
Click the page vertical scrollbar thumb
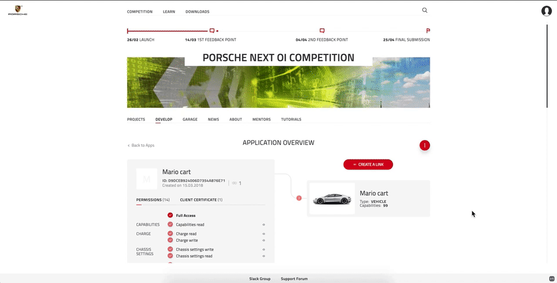point(547,66)
